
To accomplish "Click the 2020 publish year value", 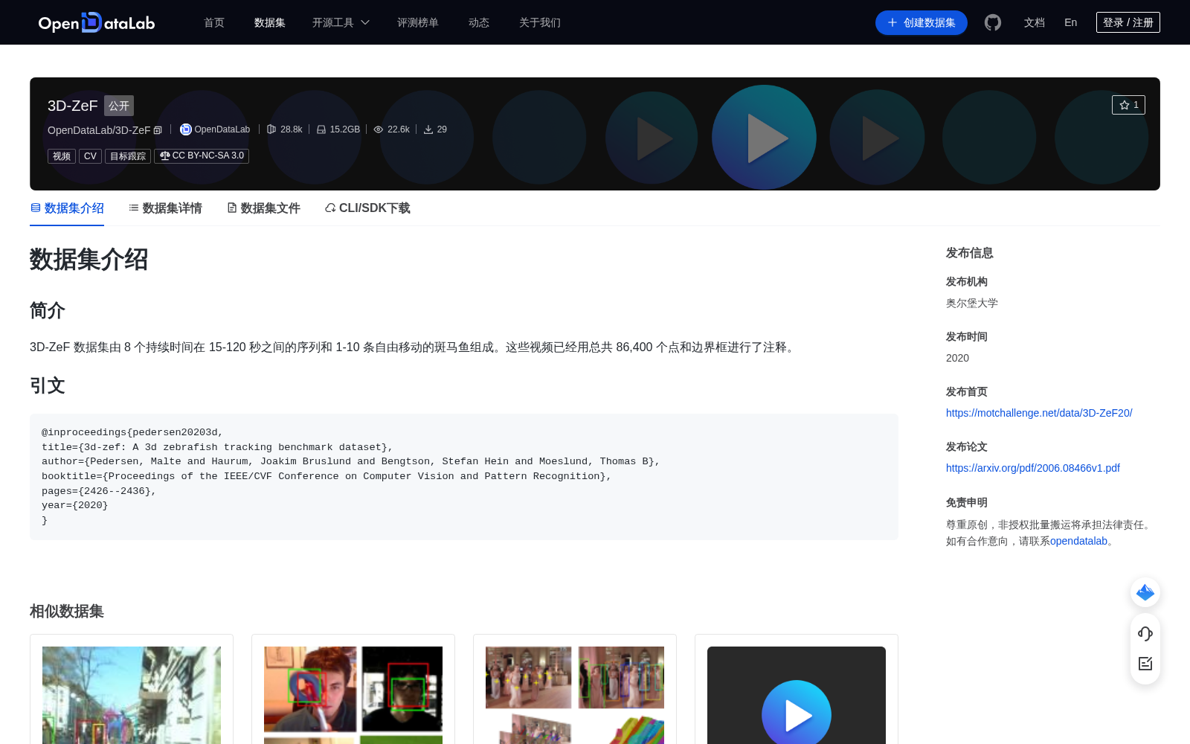I will coord(957,358).
